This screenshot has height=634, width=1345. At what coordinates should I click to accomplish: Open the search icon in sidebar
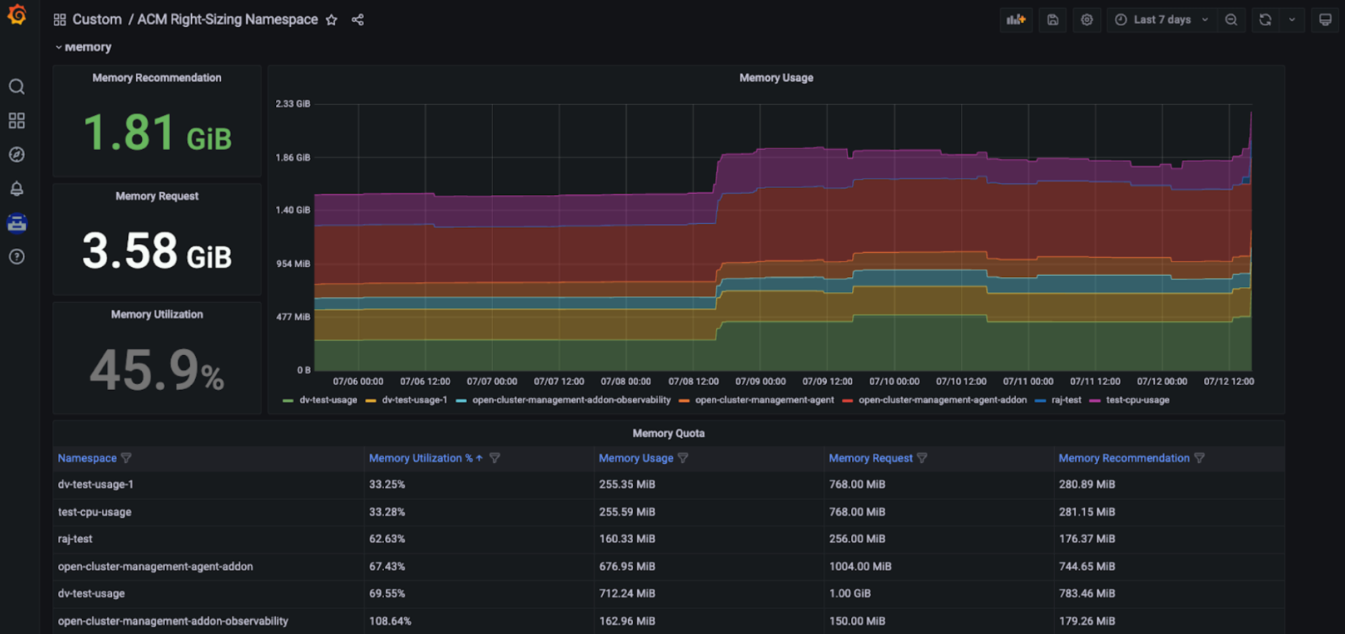tap(17, 87)
